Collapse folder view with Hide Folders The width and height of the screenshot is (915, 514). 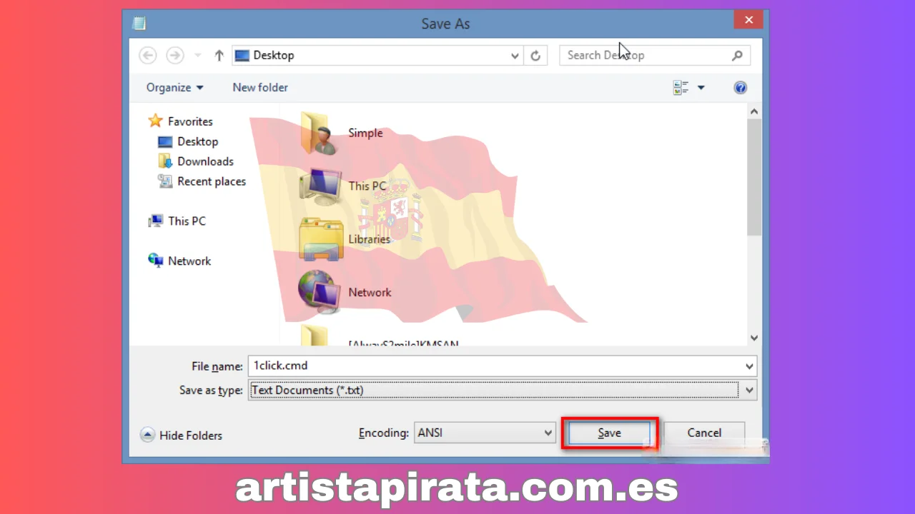click(x=182, y=435)
